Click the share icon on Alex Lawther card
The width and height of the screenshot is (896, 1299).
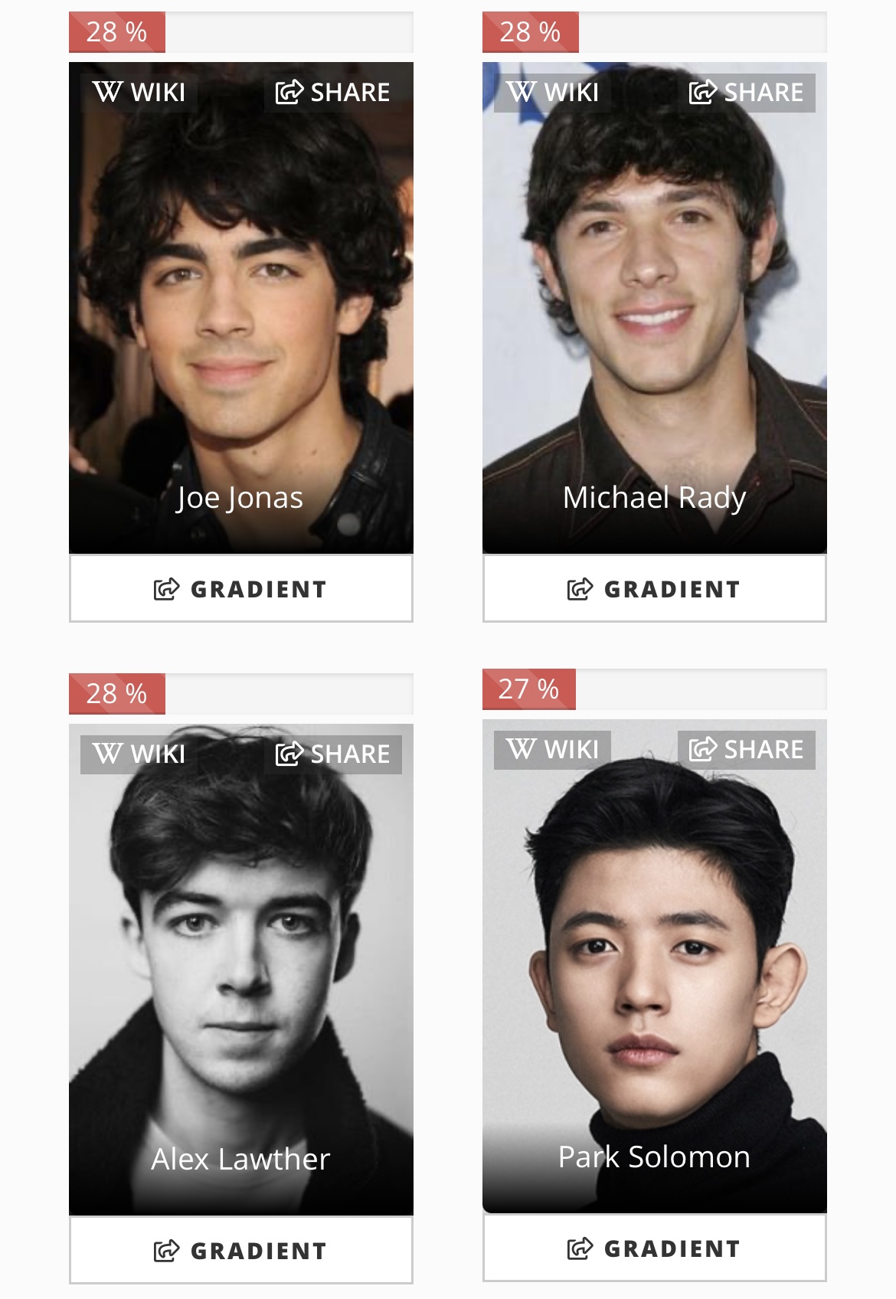coord(289,754)
